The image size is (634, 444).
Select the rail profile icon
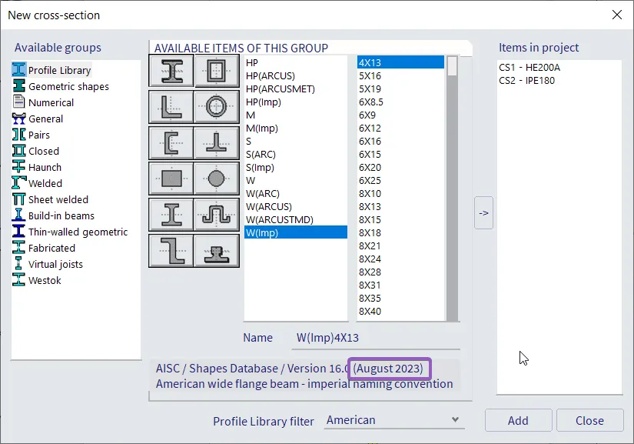[x=217, y=250]
